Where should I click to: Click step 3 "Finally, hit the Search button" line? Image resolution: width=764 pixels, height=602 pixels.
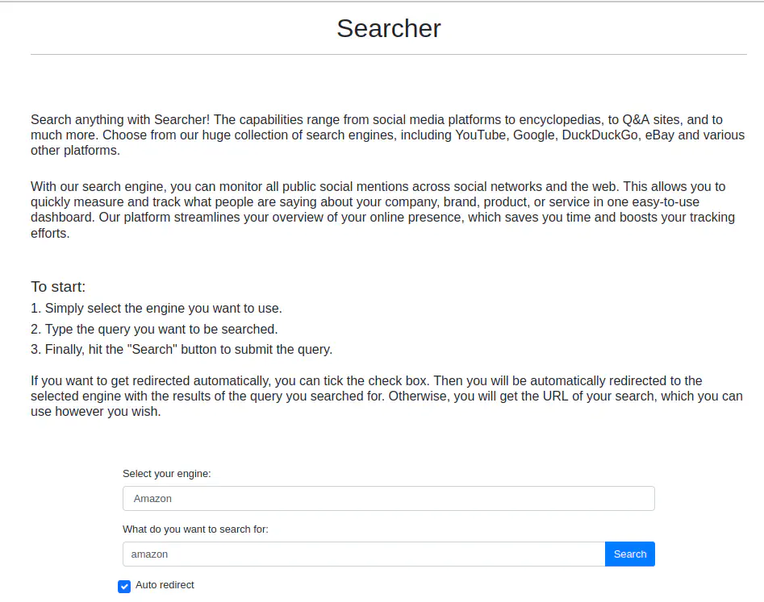[x=182, y=349]
